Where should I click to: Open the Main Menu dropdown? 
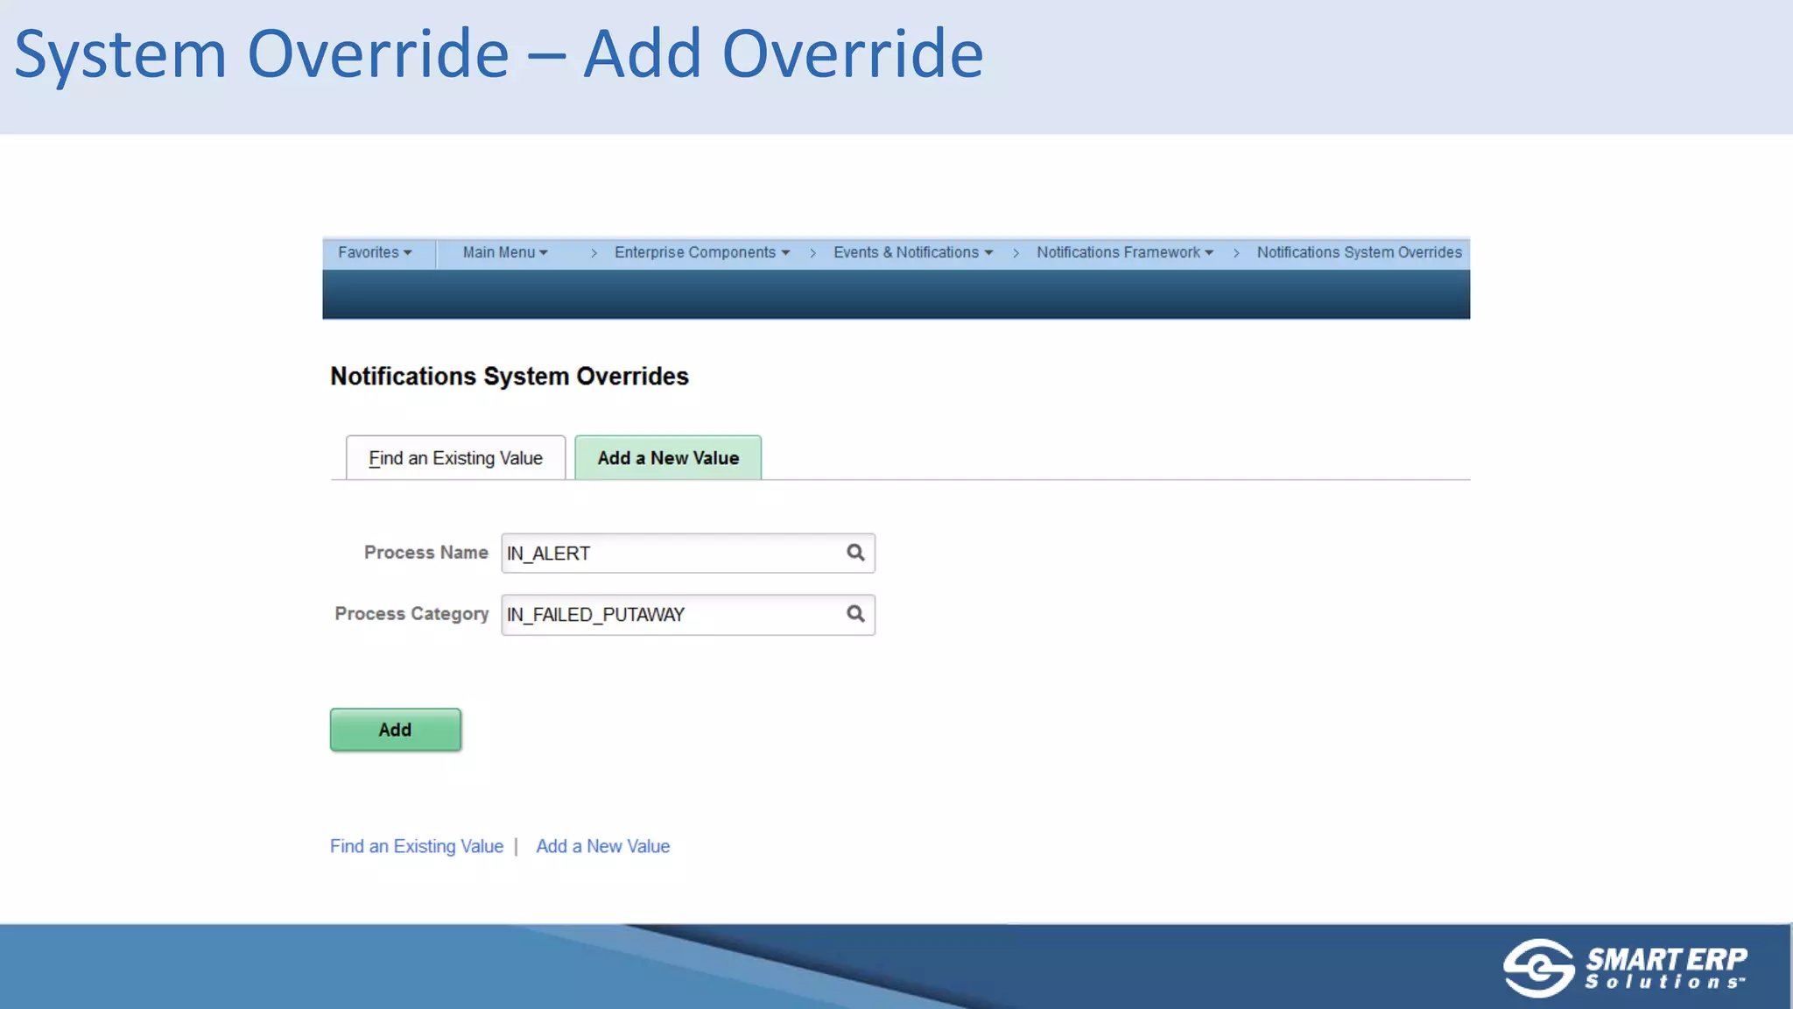coord(505,252)
